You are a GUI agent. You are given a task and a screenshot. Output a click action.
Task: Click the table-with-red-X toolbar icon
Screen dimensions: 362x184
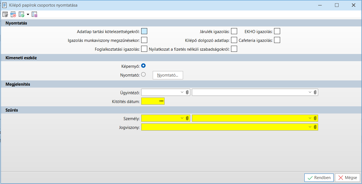click(13, 15)
